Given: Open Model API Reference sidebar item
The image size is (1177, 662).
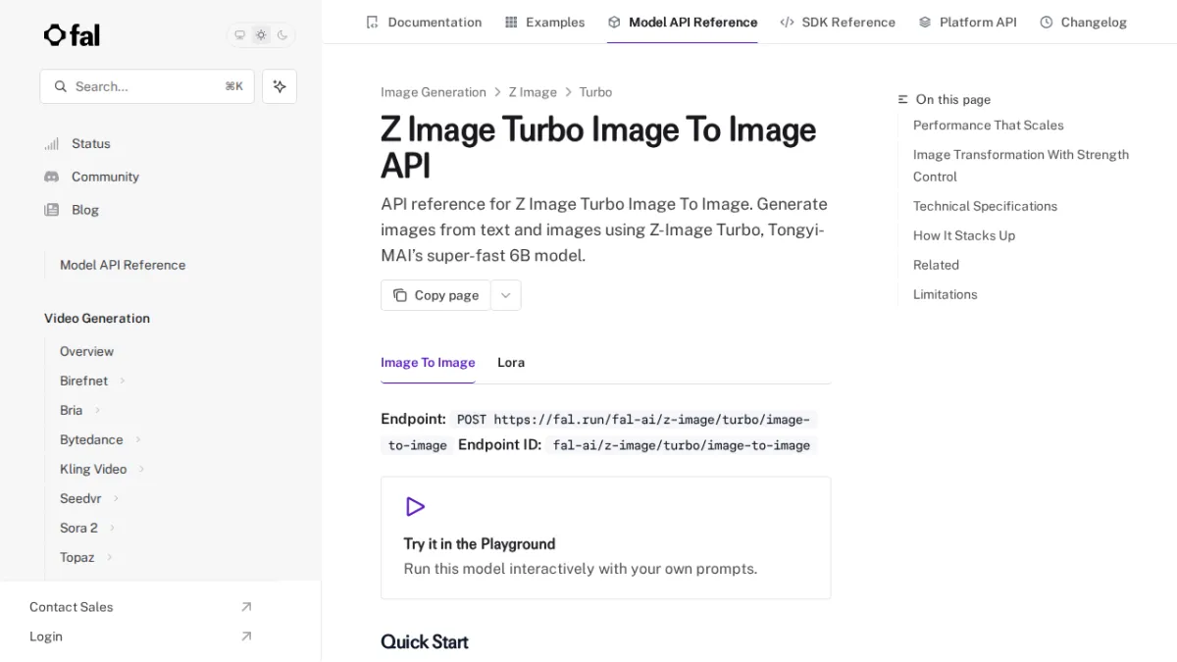Looking at the screenshot, I should click(x=123, y=265).
